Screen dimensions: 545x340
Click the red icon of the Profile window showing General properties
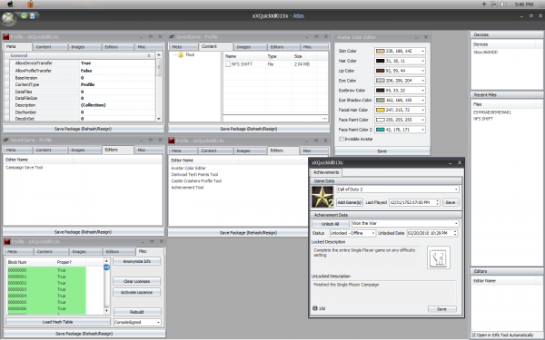(6, 37)
